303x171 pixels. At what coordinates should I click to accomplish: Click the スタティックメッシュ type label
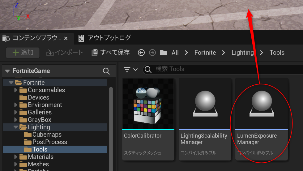pos(143,153)
